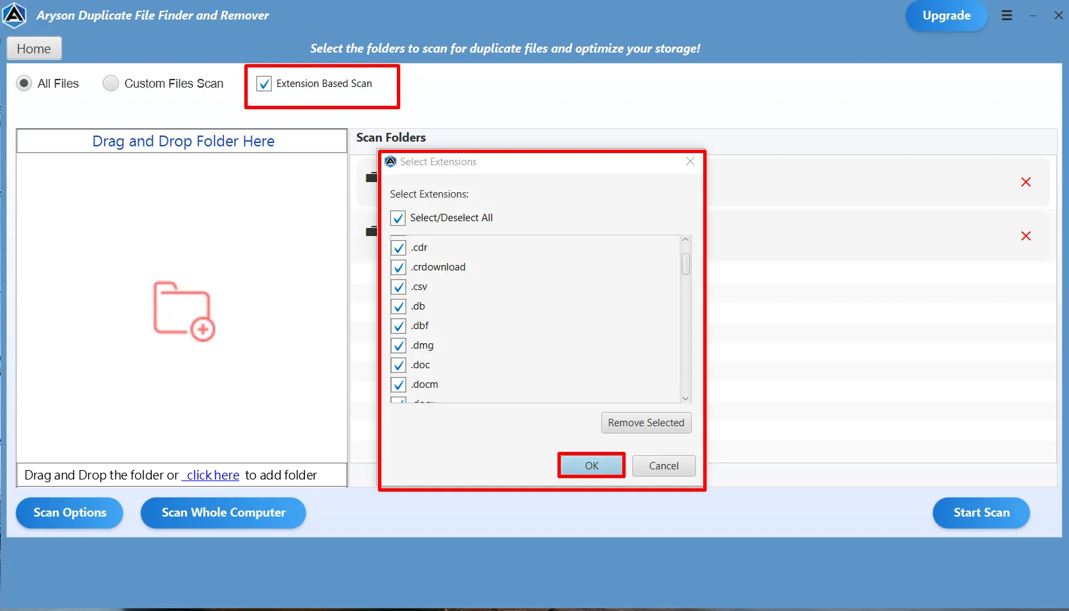Click the 'Select Extensions:' label
The height and width of the screenshot is (611, 1069).
coord(429,194)
